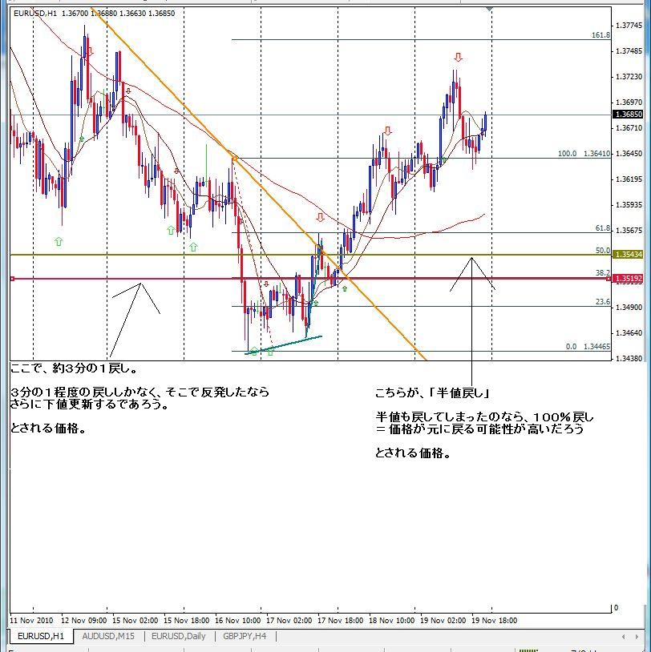
Task: Click the 1.37485 price scale label
Action: 629,50
